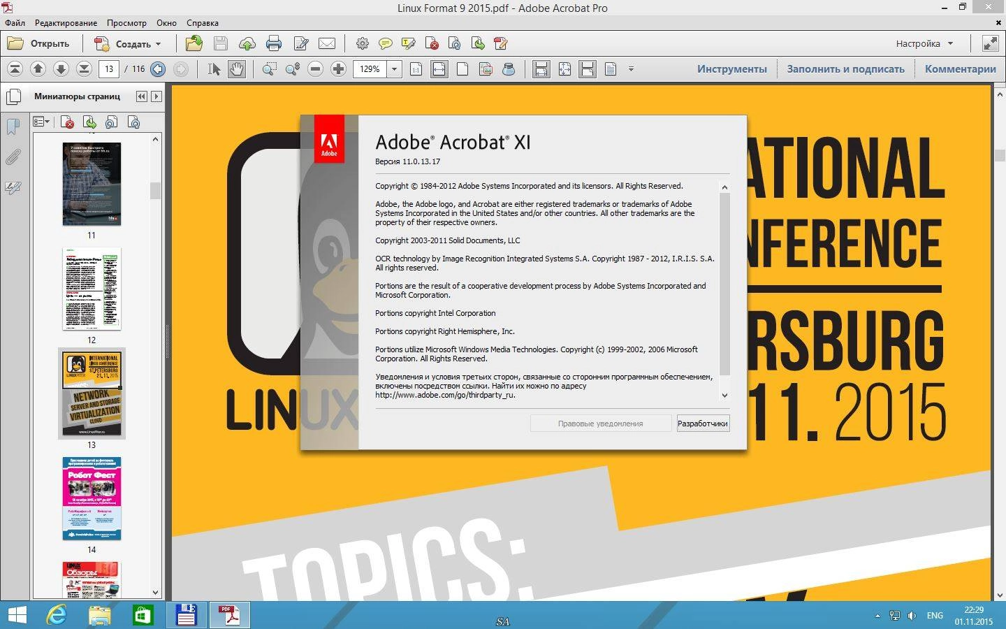The height and width of the screenshot is (629, 1006).
Task: Zoom in with plus button
Action: pyautogui.click(x=338, y=68)
